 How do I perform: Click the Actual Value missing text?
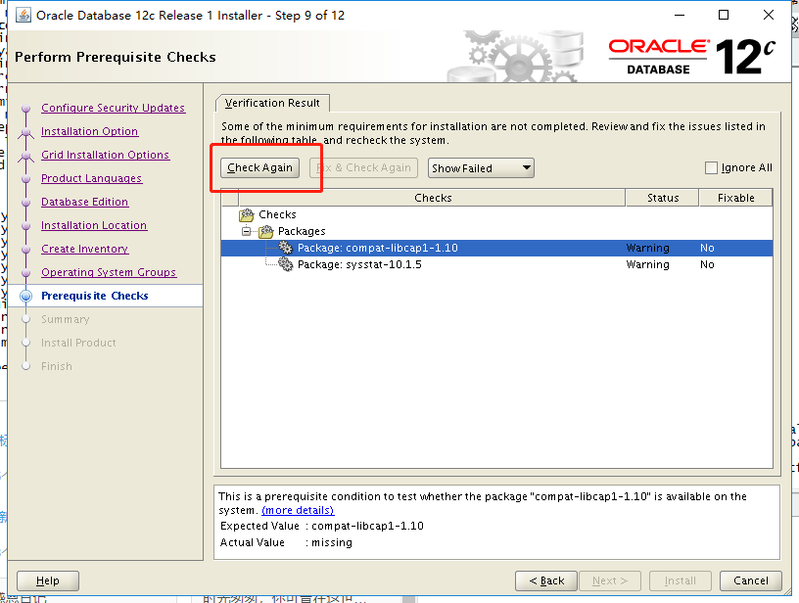coord(332,543)
